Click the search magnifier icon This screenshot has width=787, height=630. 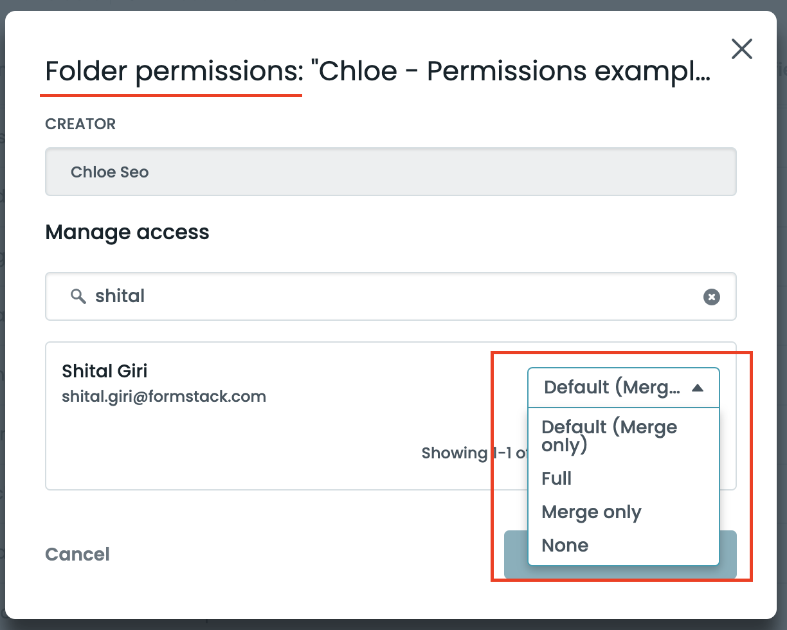click(x=78, y=296)
